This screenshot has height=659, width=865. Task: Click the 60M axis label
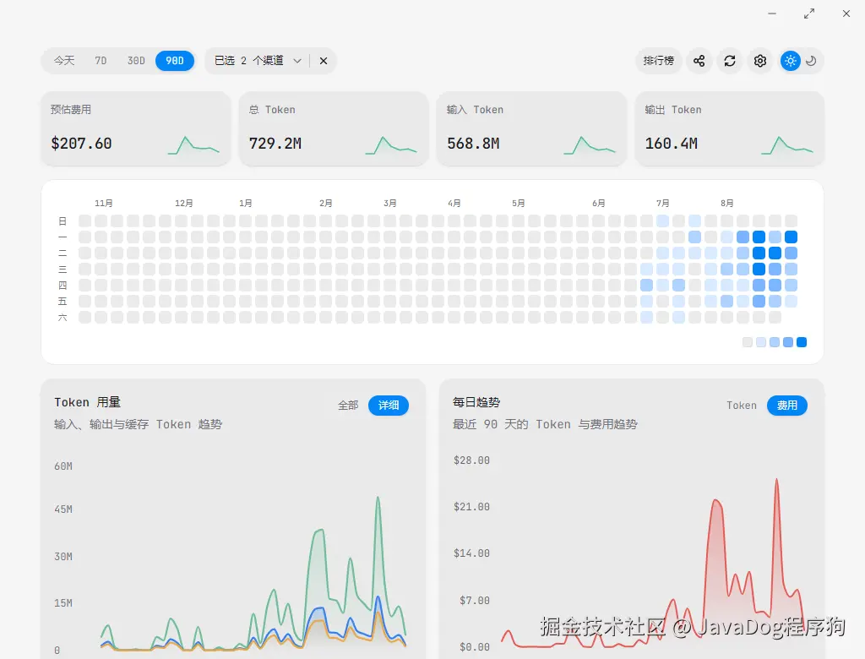click(63, 466)
